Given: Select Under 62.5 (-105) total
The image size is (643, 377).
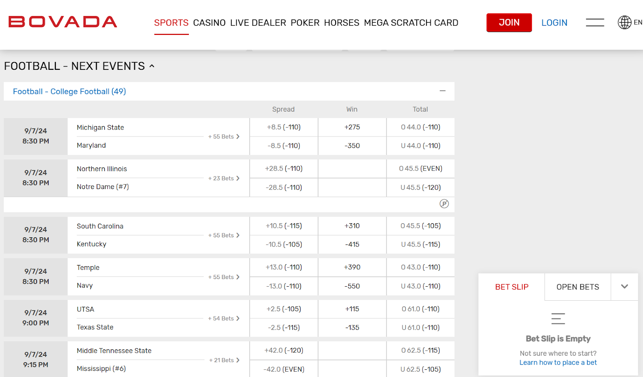Looking at the screenshot, I should (x=421, y=369).
